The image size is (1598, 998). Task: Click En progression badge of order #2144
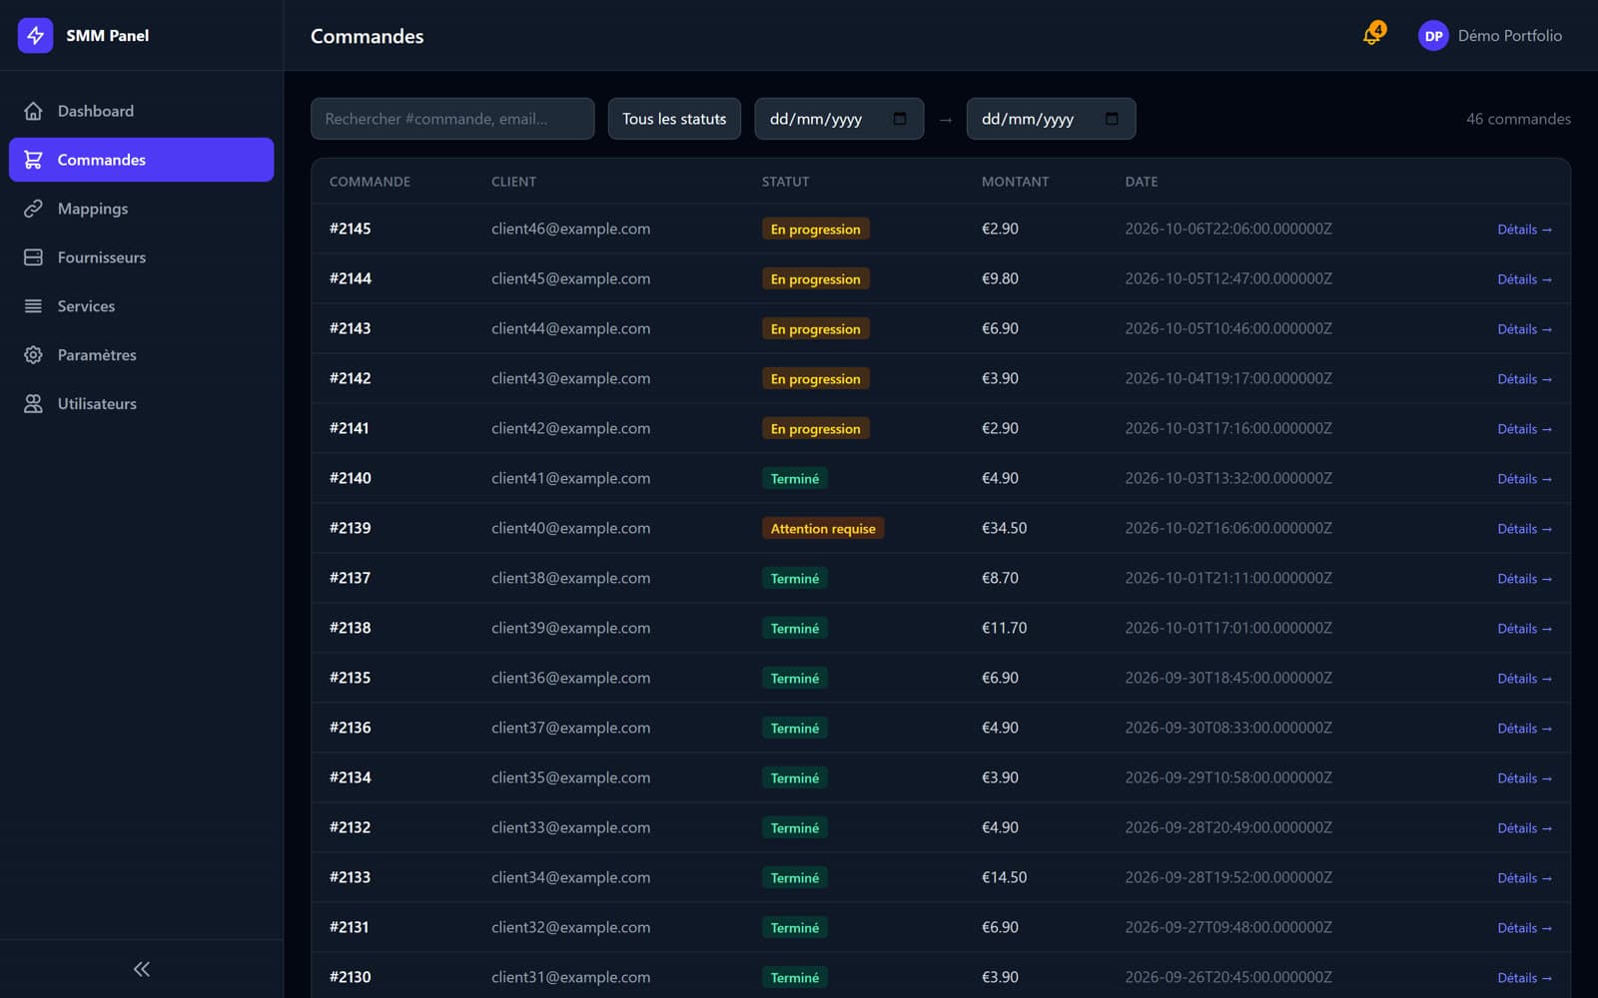(x=815, y=279)
